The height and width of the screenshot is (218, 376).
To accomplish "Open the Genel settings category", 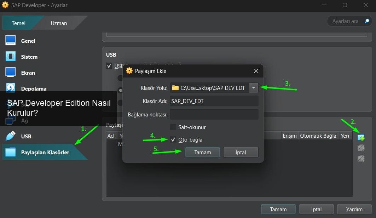I will tap(28, 41).
